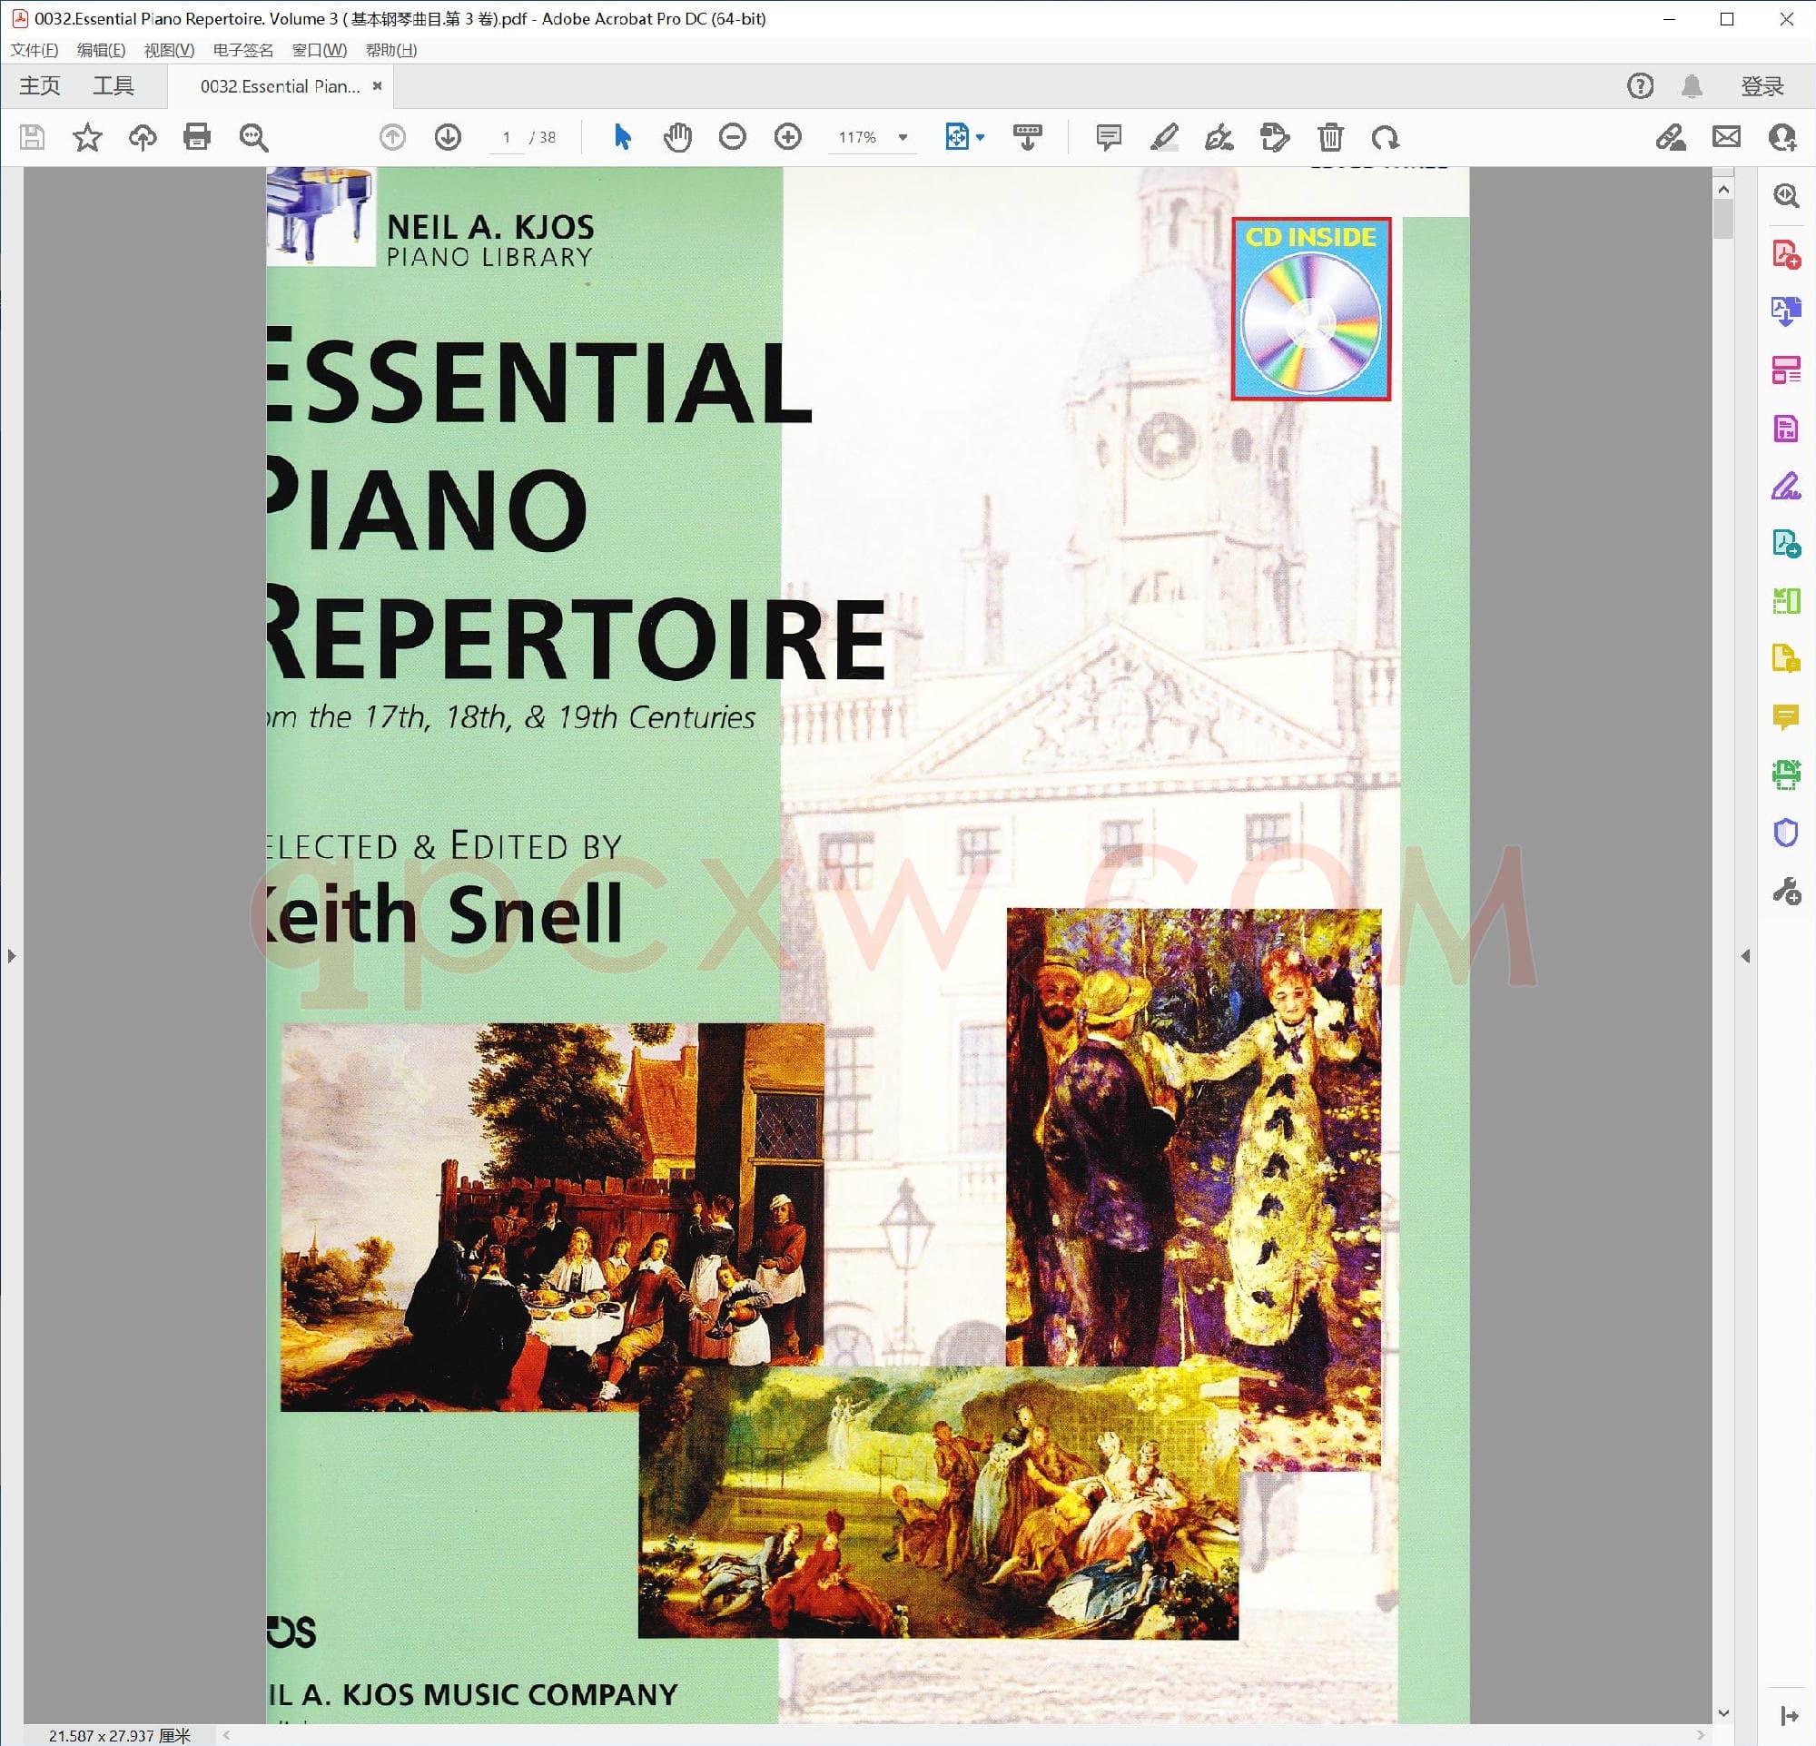The height and width of the screenshot is (1746, 1816).
Task: Click the star bookmark file icon
Action: 87,137
